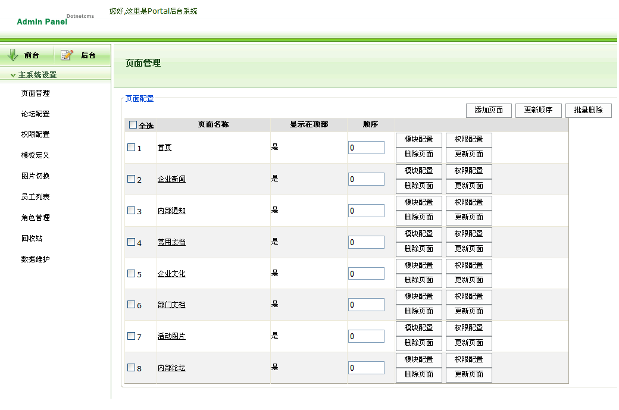
Task: Collapse the 主系统设置 section chevron
Action: pos(13,75)
